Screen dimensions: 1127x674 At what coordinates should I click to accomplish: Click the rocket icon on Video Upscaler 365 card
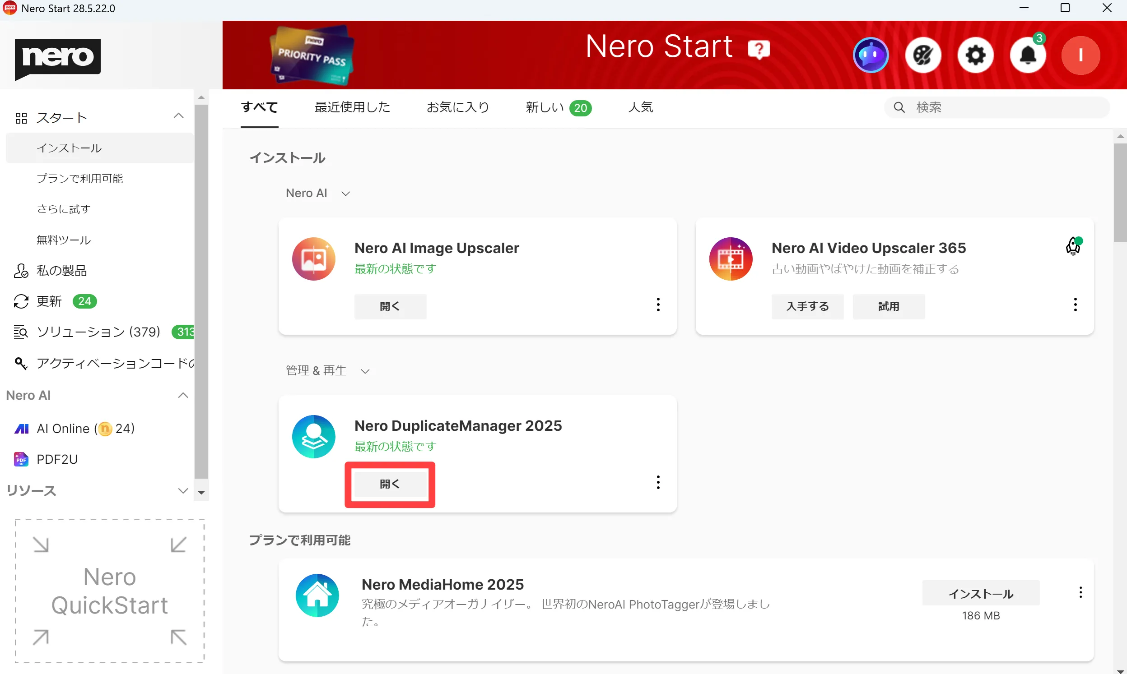[1073, 246]
